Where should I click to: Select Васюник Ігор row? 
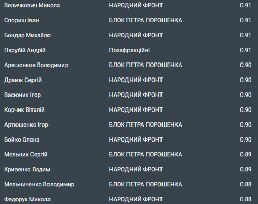129,95
